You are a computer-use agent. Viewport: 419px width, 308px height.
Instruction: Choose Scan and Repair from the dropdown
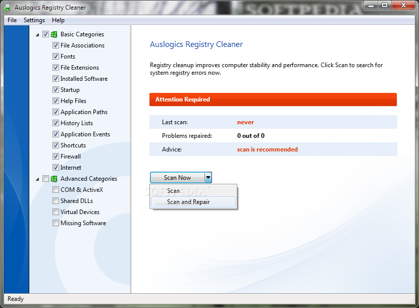click(x=193, y=202)
